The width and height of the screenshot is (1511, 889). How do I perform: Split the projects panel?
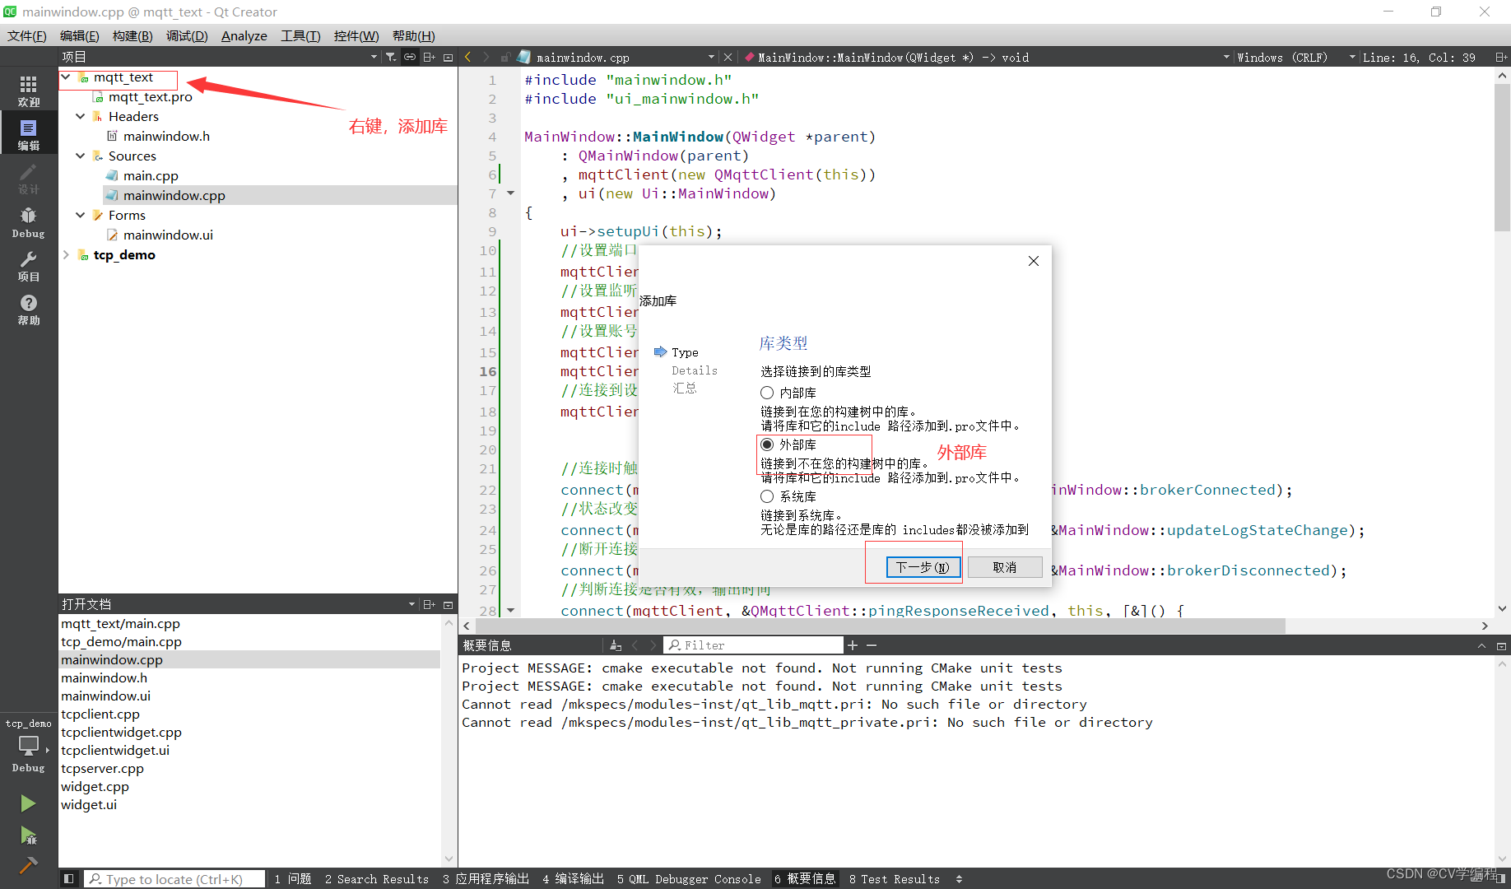tap(429, 57)
